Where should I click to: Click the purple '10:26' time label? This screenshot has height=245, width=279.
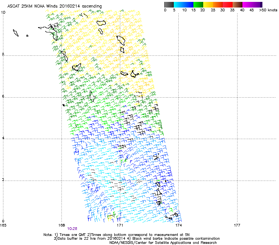[x=72, y=229]
